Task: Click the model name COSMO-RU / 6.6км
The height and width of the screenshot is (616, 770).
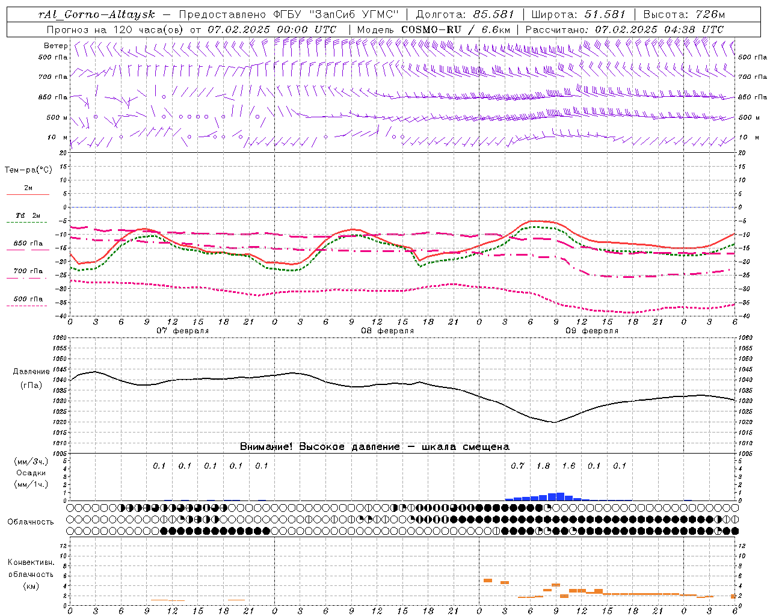Action: click(455, 29)
